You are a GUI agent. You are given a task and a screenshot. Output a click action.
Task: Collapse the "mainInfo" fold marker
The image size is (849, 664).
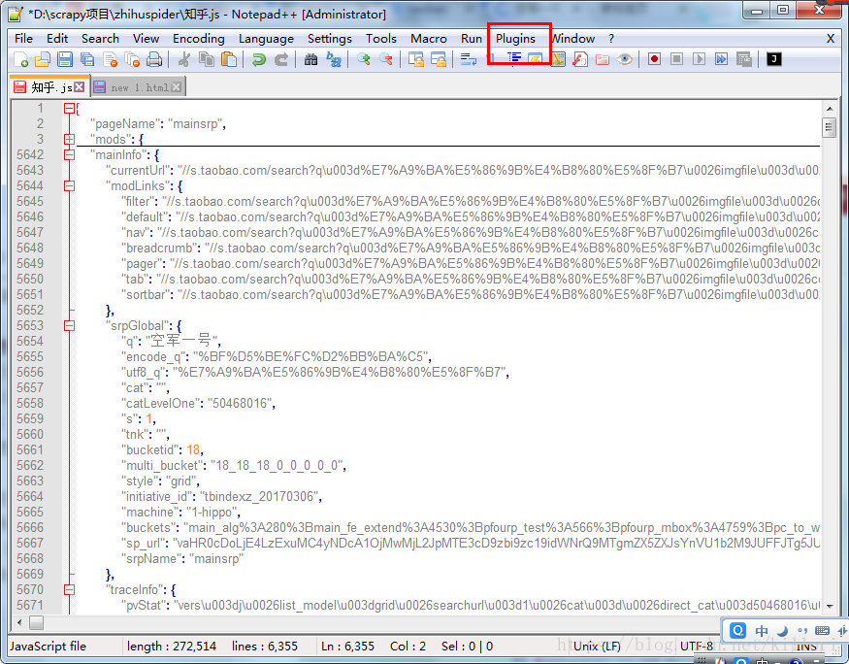coord(69,155)
